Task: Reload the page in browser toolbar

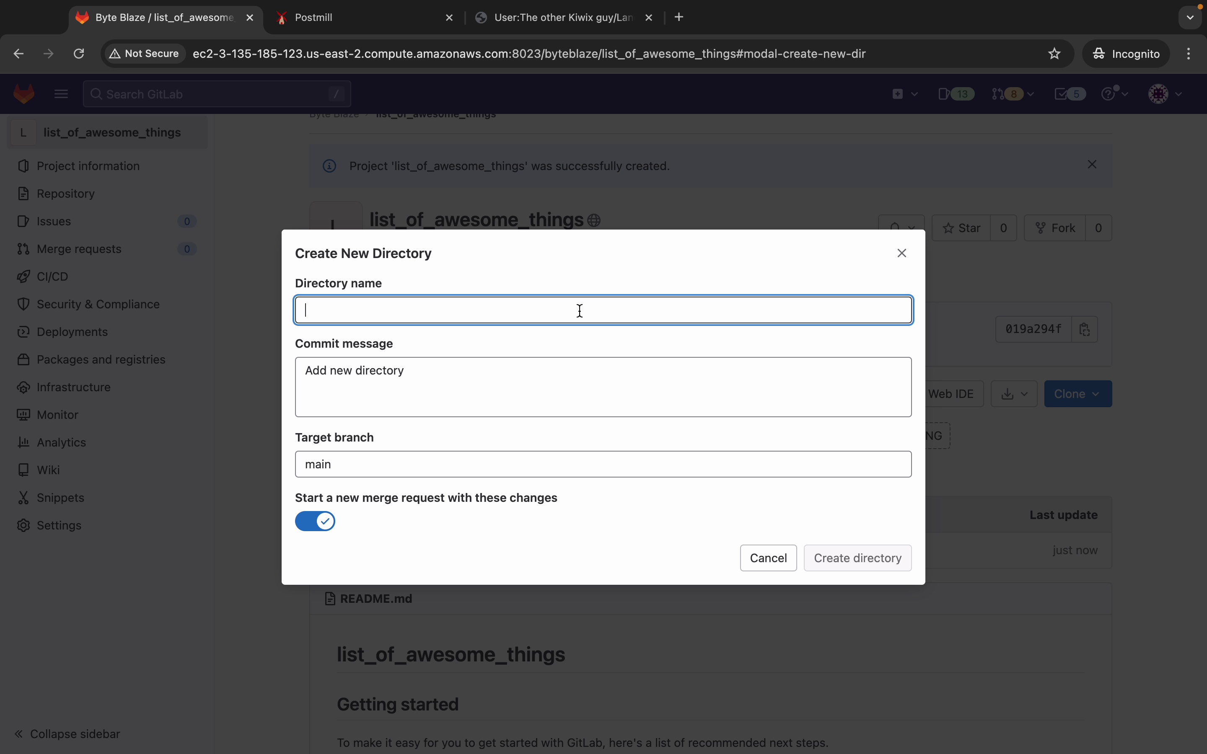Action: click(79, 54)
